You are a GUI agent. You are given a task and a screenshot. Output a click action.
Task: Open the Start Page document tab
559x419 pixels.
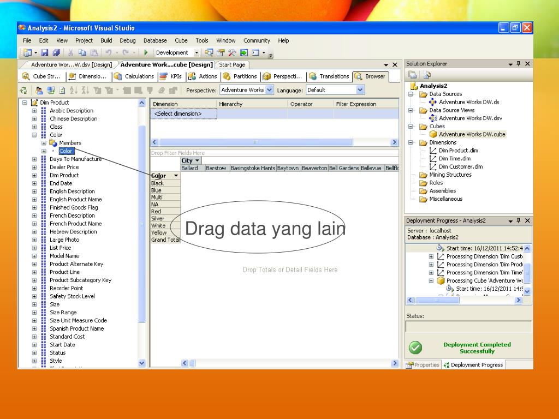click(232, 65)
